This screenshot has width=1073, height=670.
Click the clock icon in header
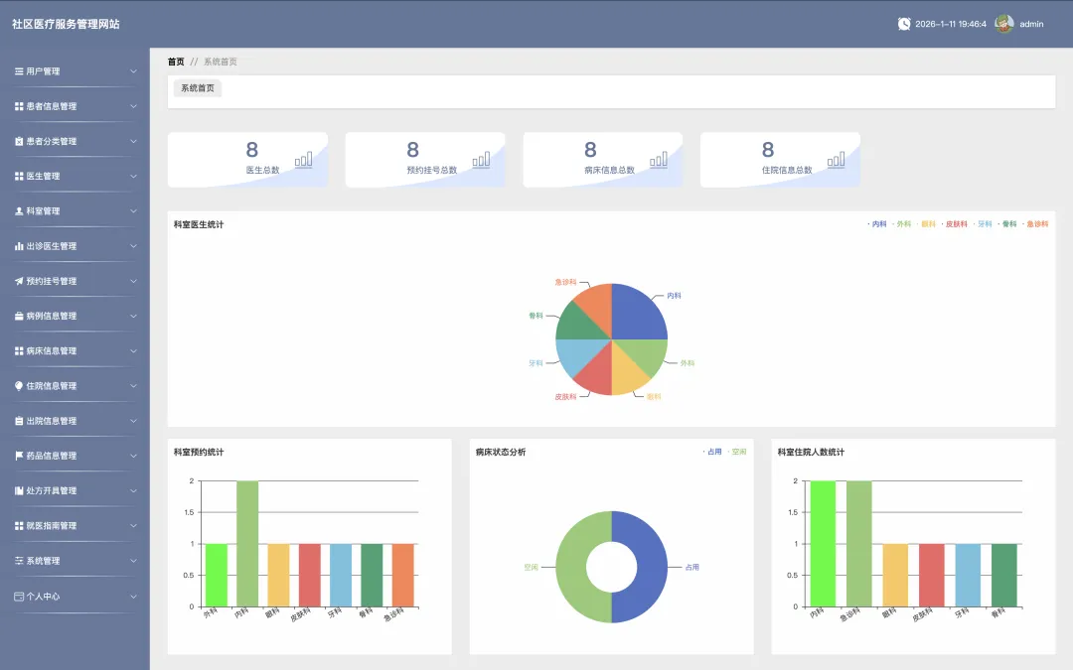click(x=904, y=24)
